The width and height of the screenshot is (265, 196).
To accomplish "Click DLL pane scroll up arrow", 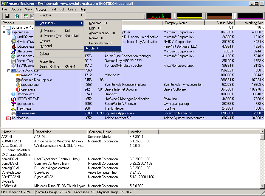I will 262,132.
